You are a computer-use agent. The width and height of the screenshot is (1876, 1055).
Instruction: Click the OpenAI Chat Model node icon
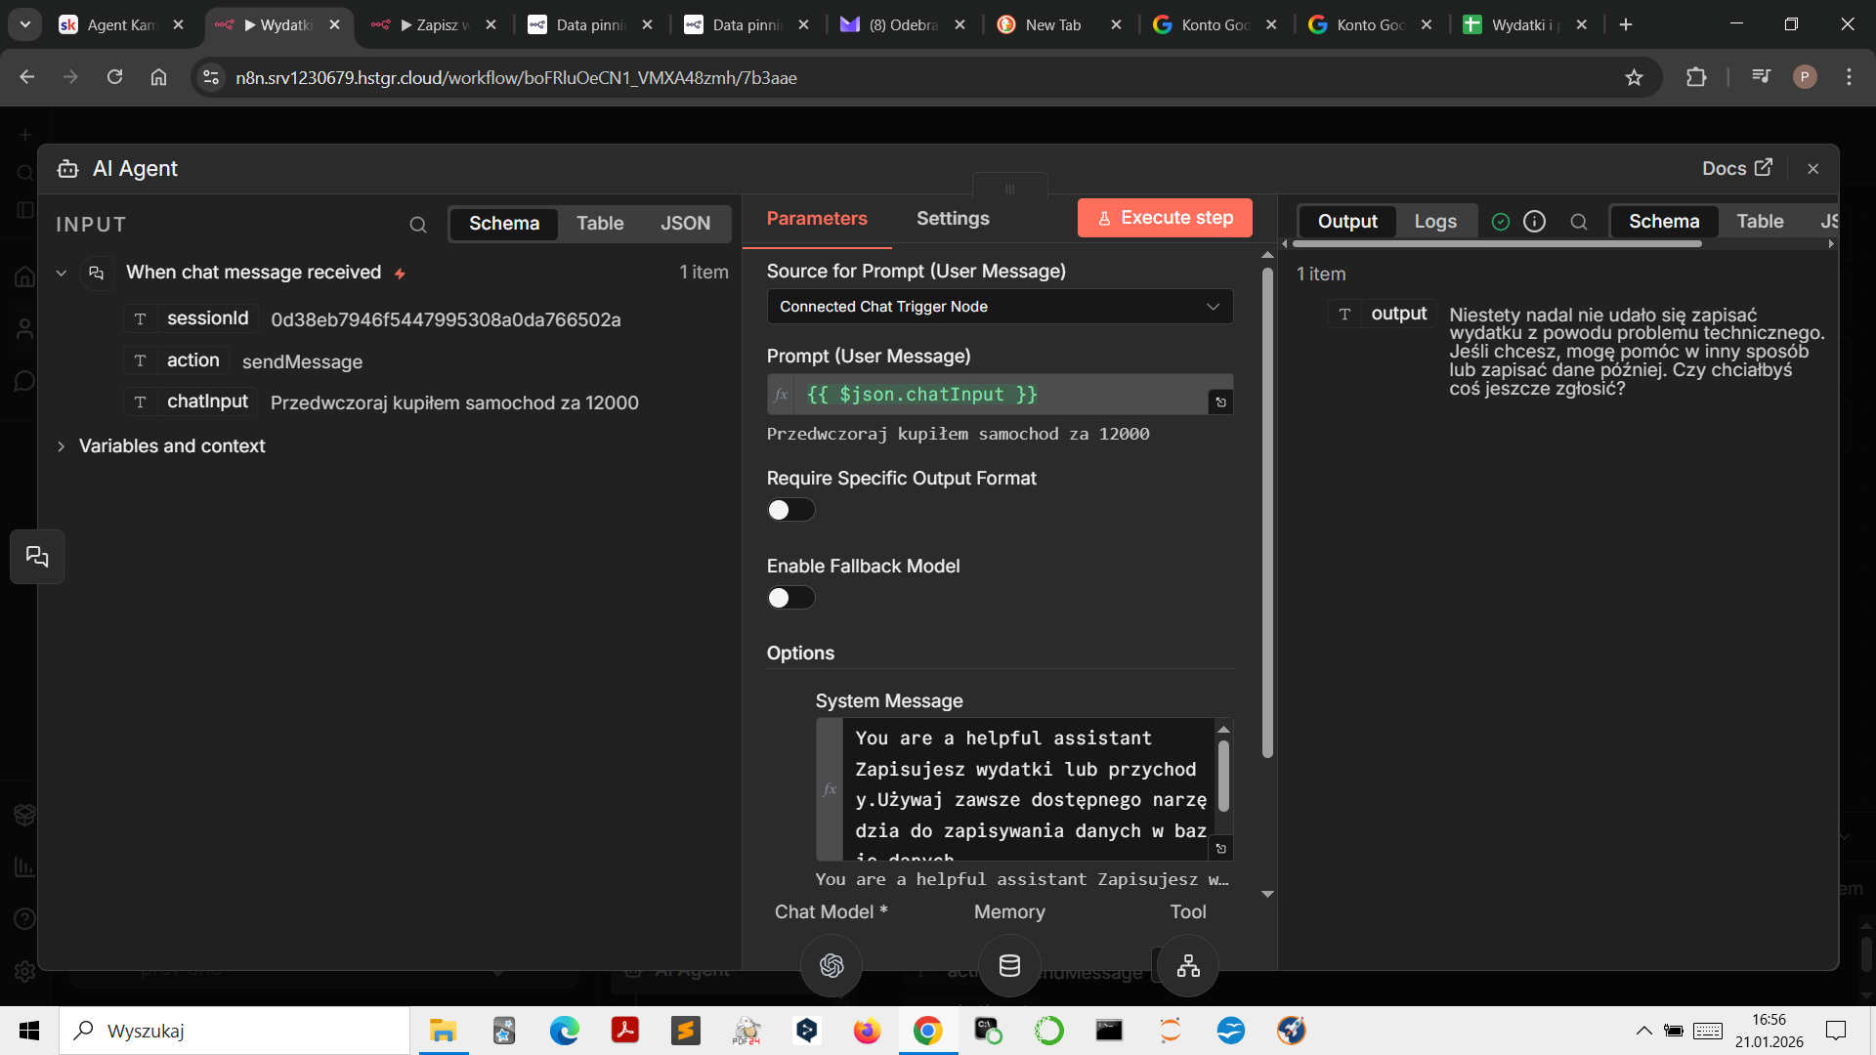[x=831, y=965]
